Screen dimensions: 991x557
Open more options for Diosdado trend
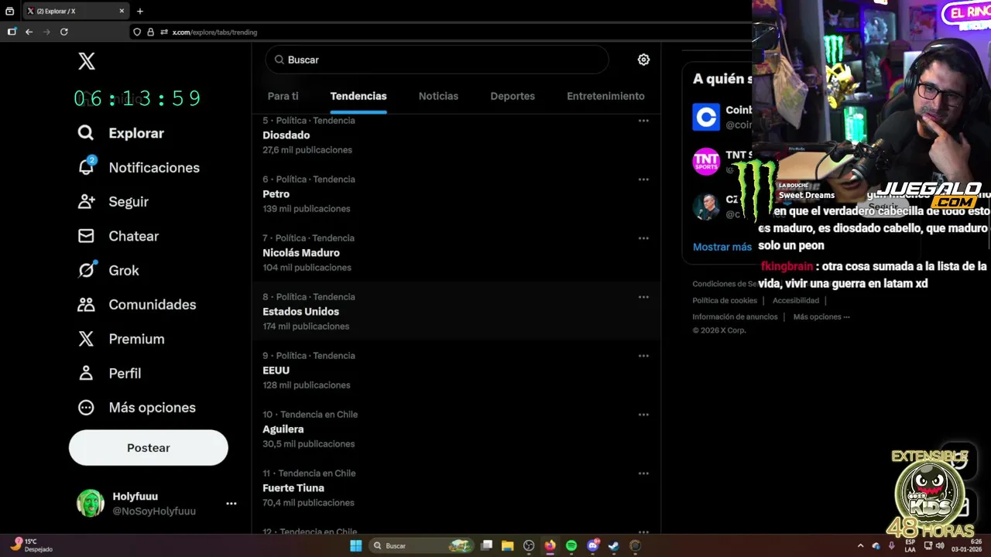point(643,121)
